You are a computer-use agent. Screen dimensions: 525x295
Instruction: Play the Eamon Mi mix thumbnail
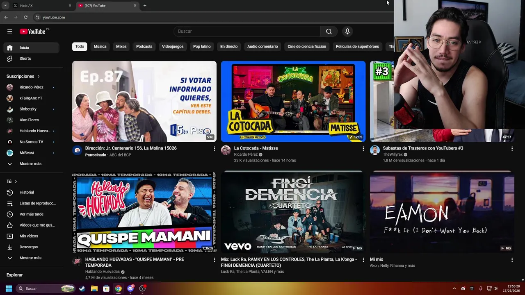point(442,213)
